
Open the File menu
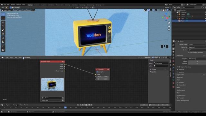(x=5, y=5)
